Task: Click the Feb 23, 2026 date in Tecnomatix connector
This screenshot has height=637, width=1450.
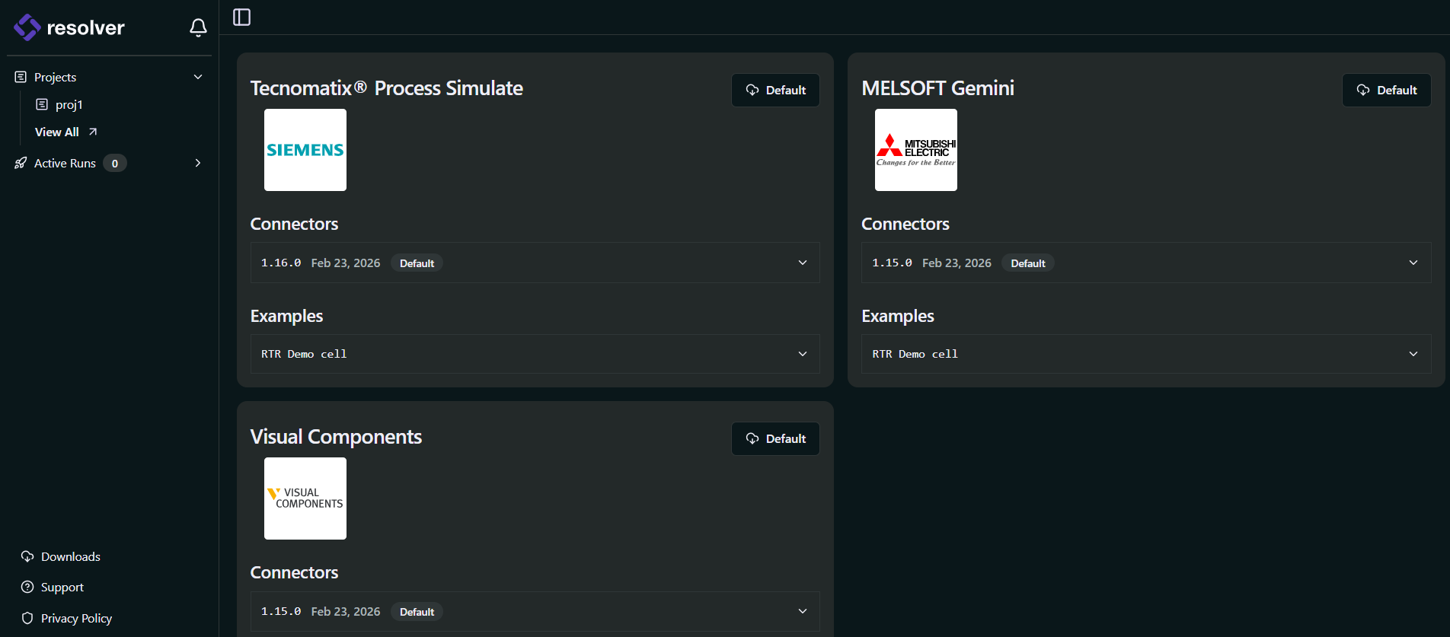Action: coord(346,263)
